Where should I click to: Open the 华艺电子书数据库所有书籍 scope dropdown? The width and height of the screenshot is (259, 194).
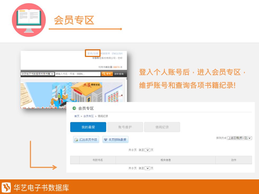pyautogui.click(x=38, y=74)
